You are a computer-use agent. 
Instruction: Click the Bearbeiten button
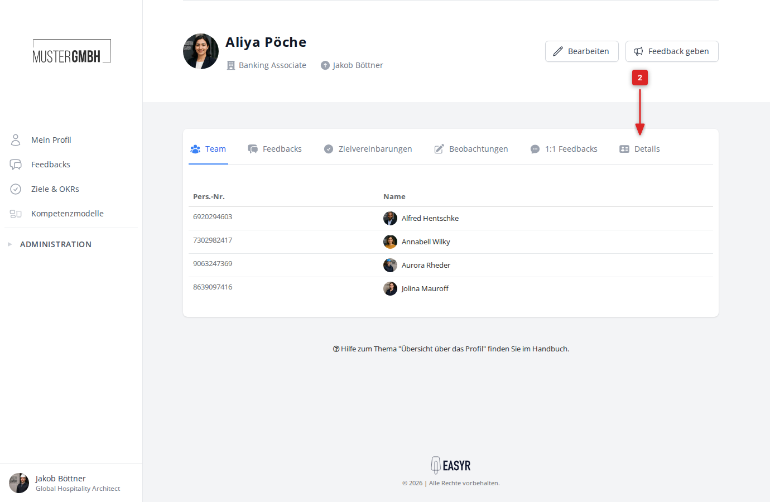pos(582,51)
